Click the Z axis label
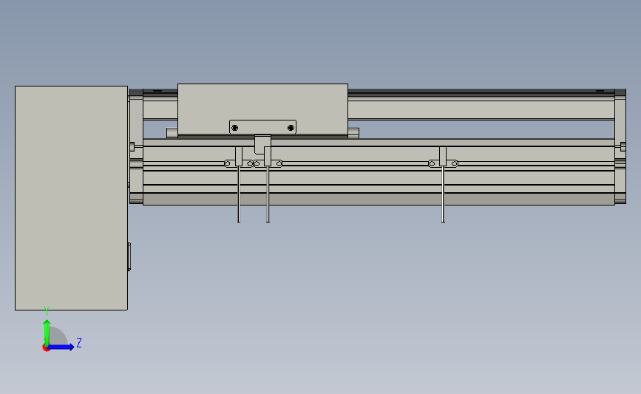Image resolution: width=641 pixels, height=394 pixels. [79, 342]
